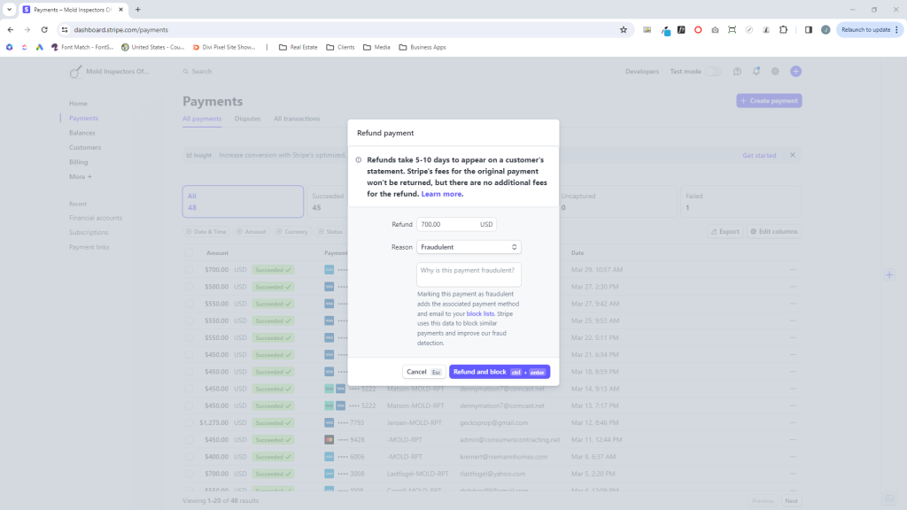
Task: Tick the checkbox for the $700.00 Mar 5 payment
Action: 190,474
